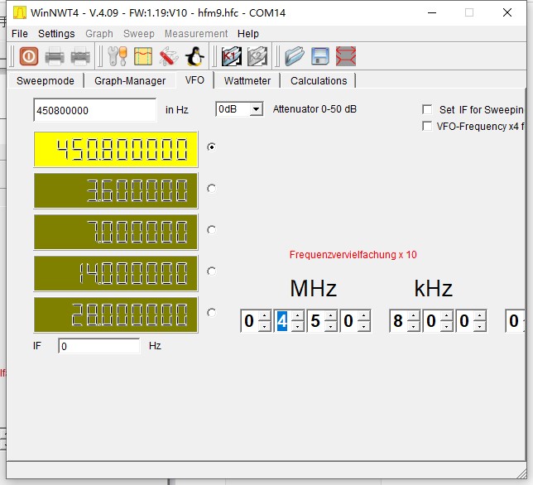533x485 pixels.
Task: Click the yellow 450.800000 frequency display
Action: [116, 150]
